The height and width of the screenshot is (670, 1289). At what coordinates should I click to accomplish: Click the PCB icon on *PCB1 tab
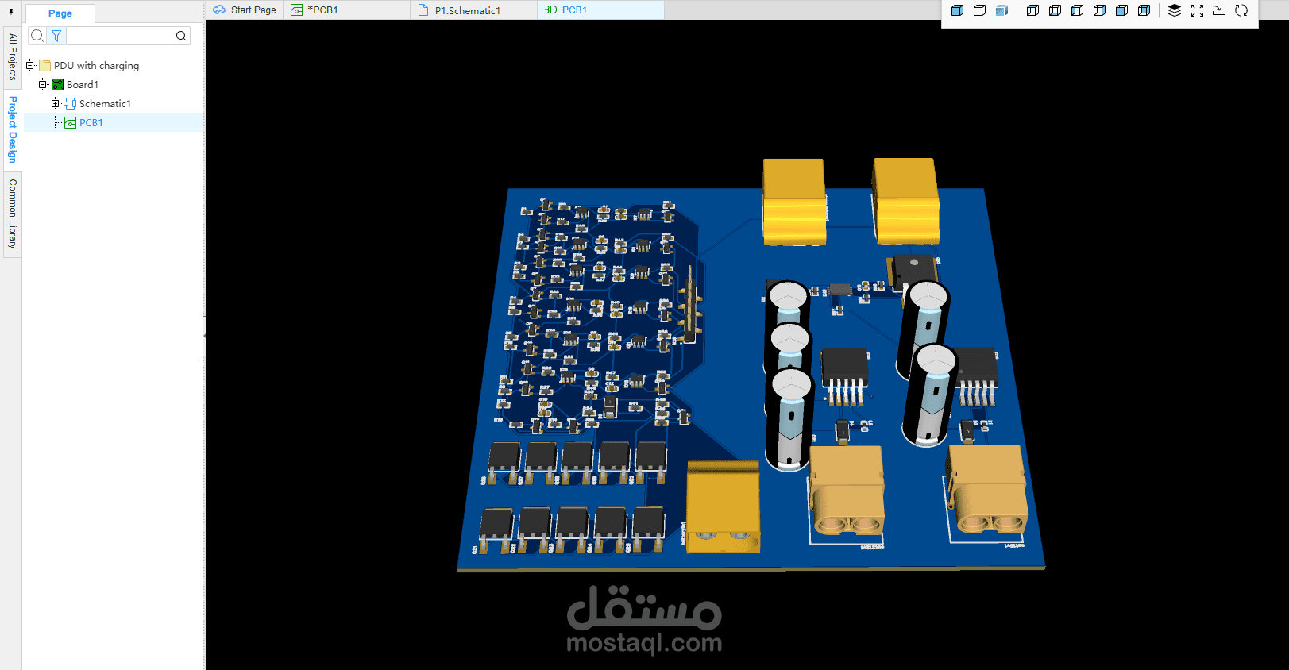[x=297, y=10]
